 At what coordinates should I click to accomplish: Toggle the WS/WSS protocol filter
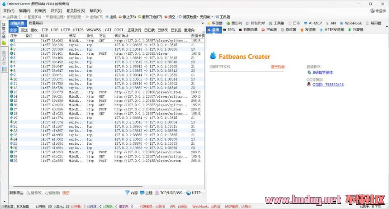94,30
